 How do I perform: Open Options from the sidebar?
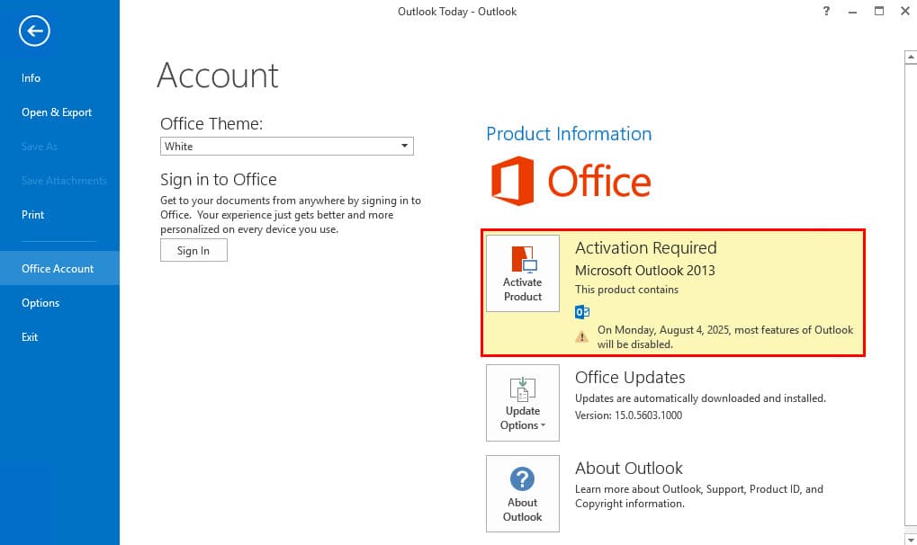(x=40, y=303)
